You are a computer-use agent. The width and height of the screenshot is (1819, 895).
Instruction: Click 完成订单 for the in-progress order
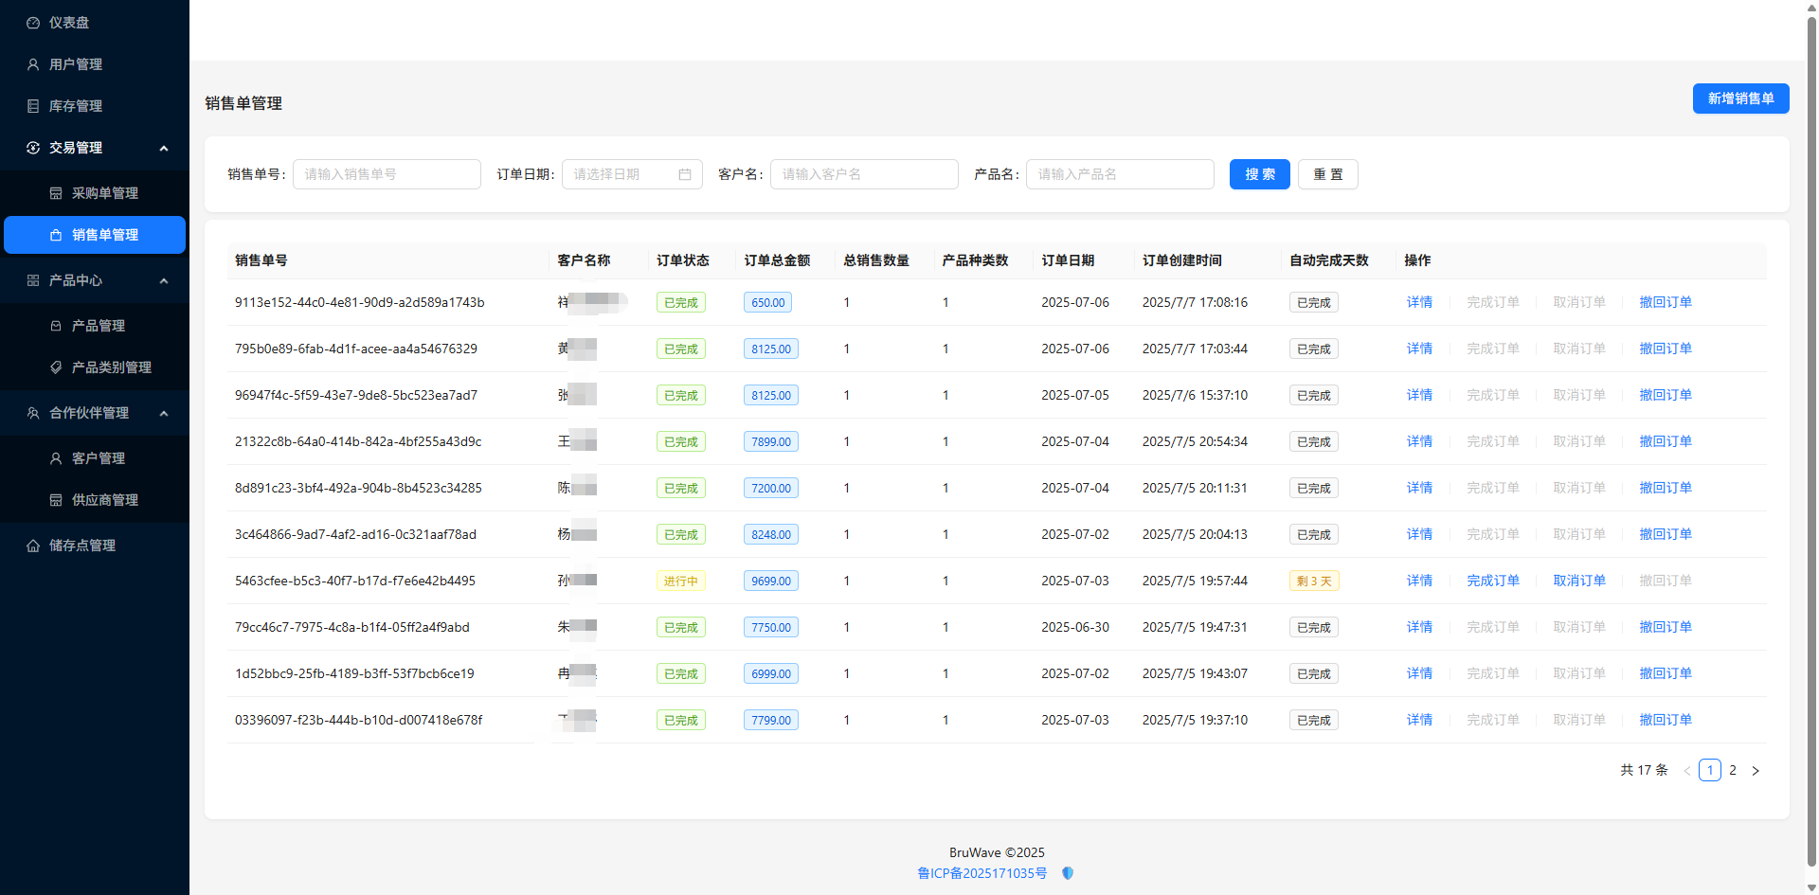click(1492, 581)
